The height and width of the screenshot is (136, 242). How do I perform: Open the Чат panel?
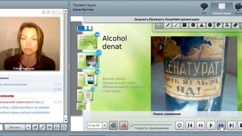[204, 9]
